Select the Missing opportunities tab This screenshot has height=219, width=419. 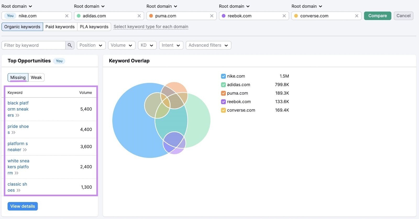pos(18,78)
